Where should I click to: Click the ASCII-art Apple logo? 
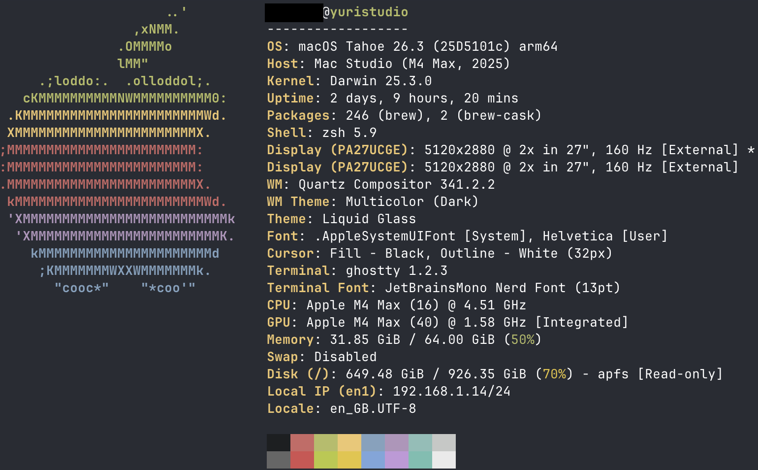(x=118, y=150)
